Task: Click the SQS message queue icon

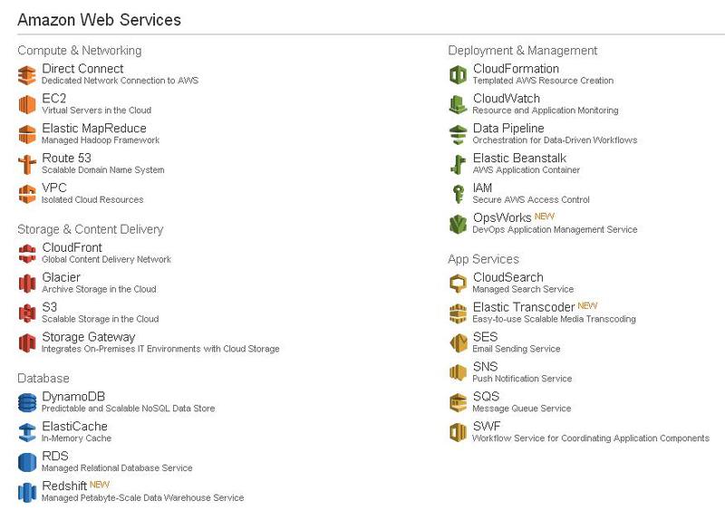Action: pos(458,403)
